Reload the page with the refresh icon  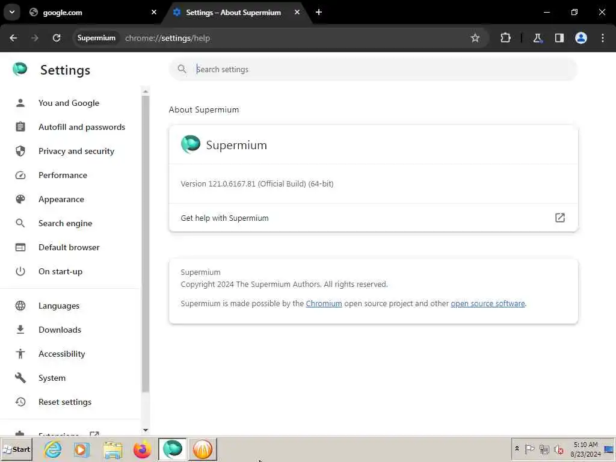[57, 38]
